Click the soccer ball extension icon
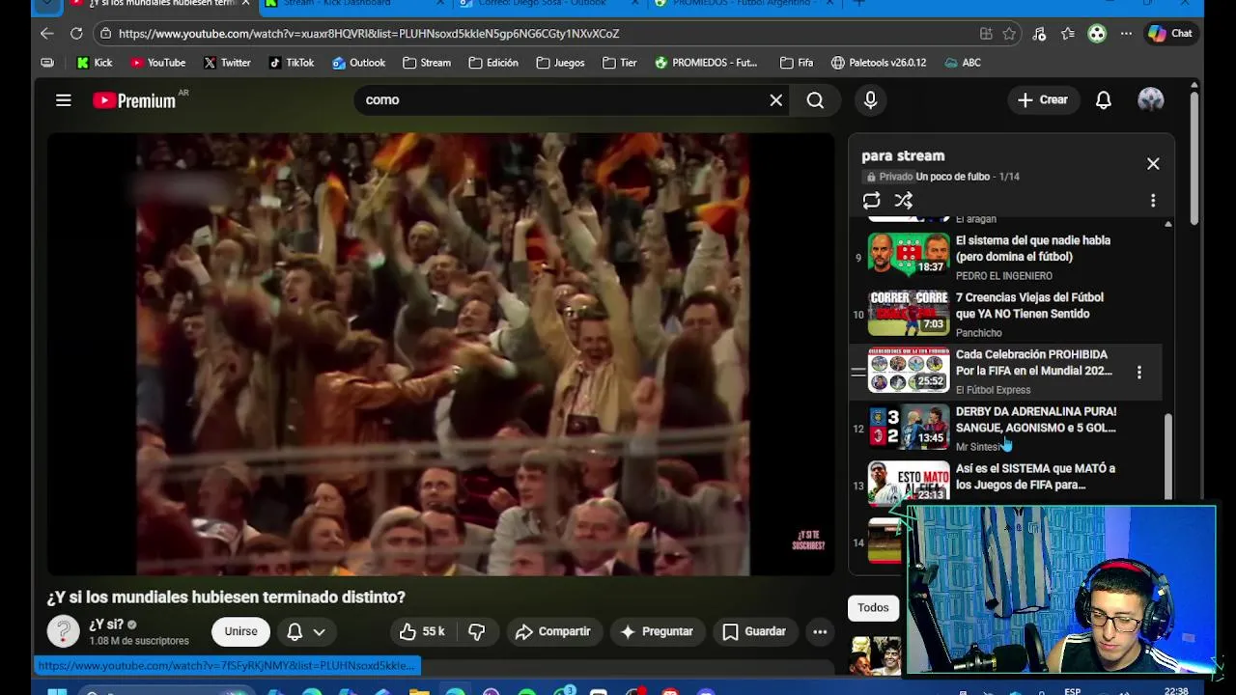1236x695 pixels. coord(1097,34)
